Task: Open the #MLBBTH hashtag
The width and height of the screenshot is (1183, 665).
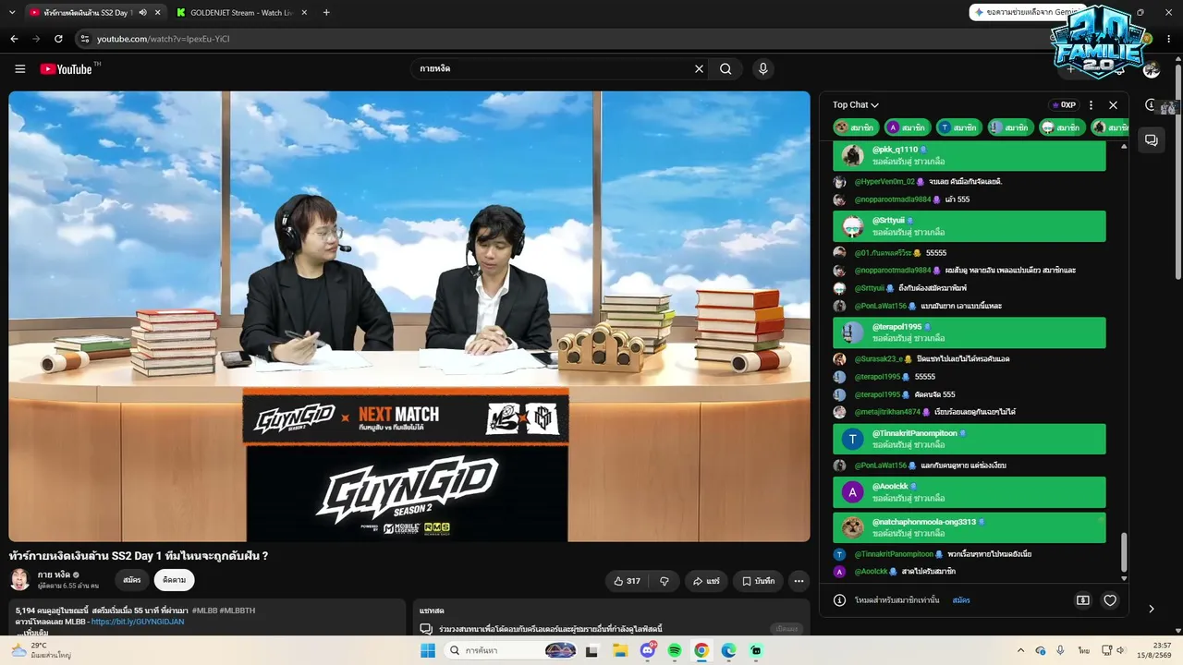Action: 238,611
